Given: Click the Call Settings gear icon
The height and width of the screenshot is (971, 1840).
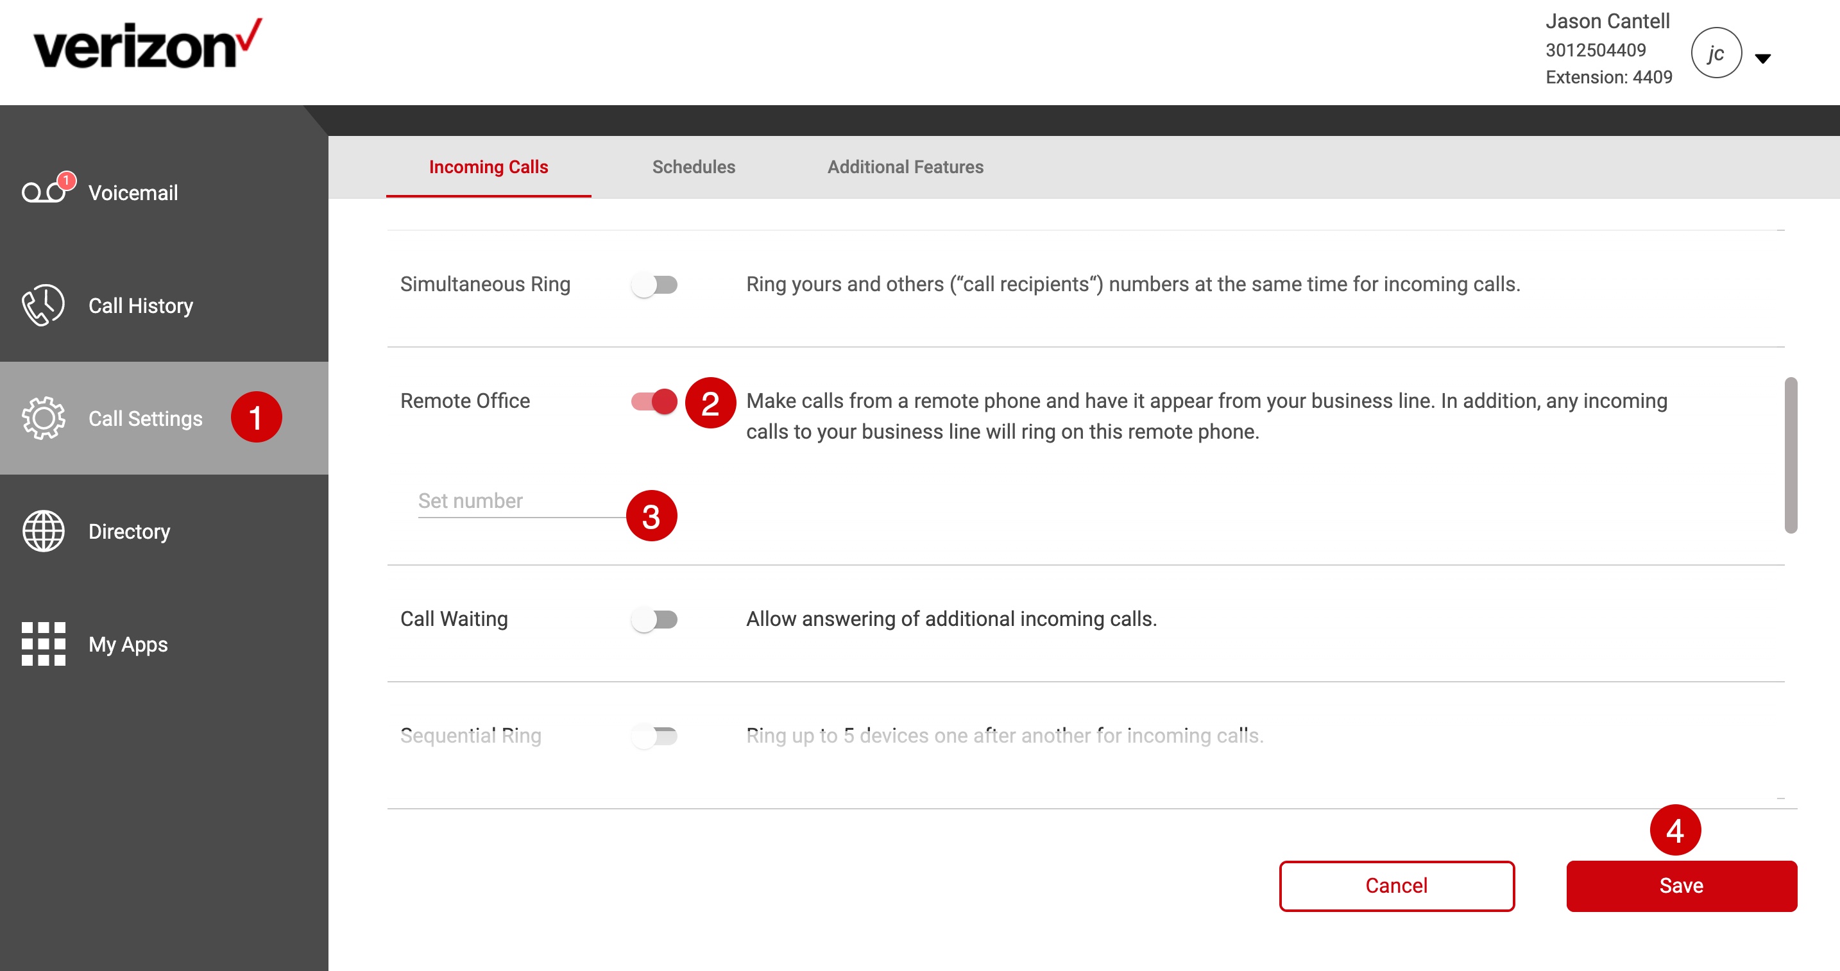Looking at the screenshot, I should (x=43, y=418).
